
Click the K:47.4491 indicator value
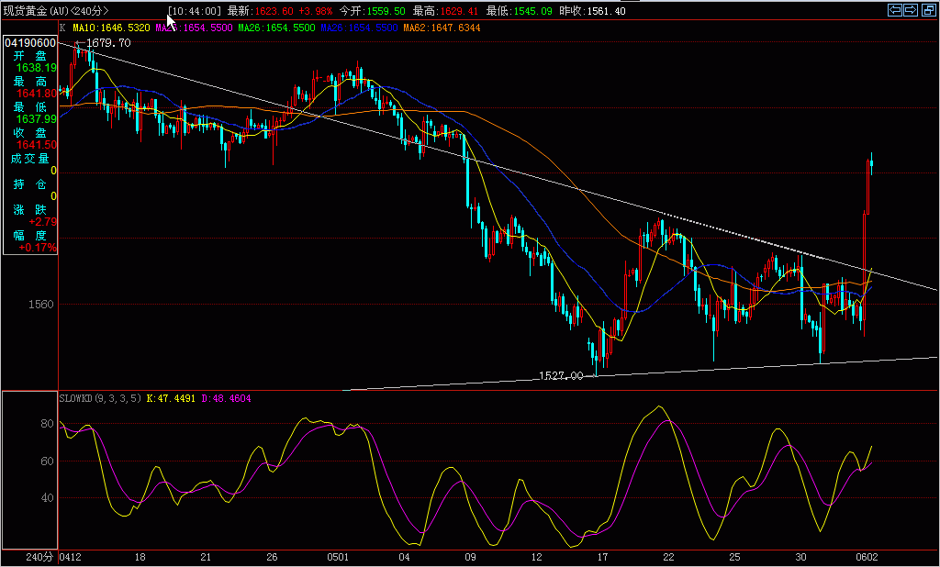(171, 398)
